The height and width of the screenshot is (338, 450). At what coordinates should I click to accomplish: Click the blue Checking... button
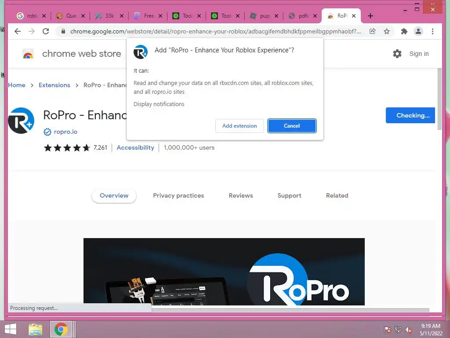410,115
